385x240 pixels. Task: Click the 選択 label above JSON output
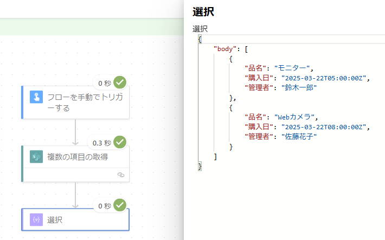pos(200,29)
